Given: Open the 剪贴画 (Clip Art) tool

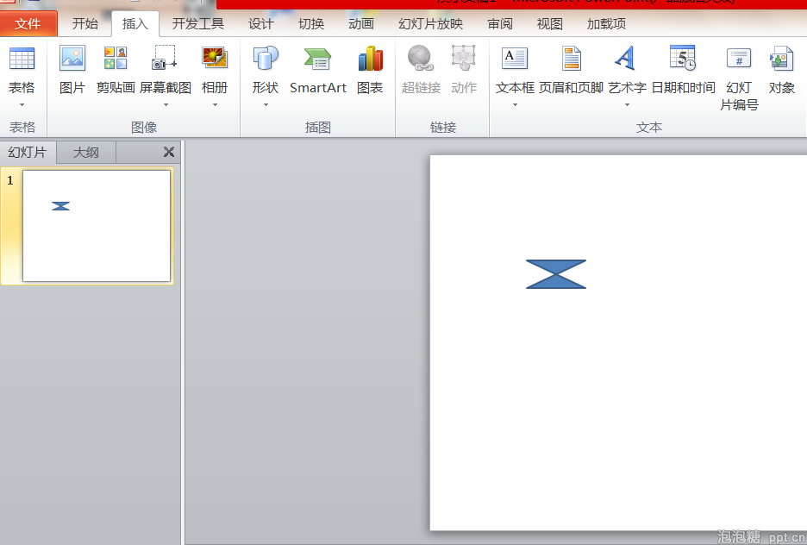Looking at the screenshot, I should [x=116, y=59].
